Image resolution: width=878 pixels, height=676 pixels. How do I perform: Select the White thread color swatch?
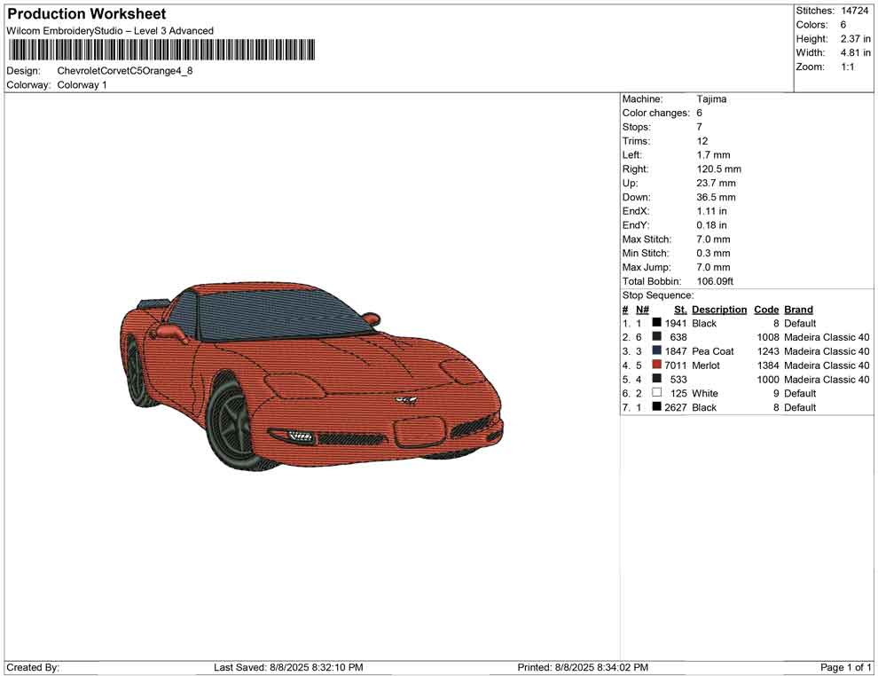[656, 393]
